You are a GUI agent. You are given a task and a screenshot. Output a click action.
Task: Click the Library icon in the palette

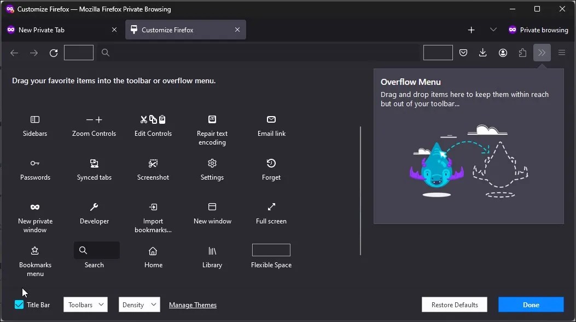click(x=212, y=251)
